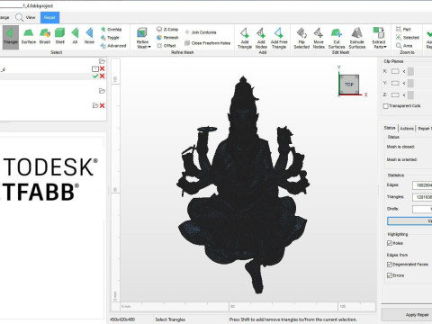The height and width of the screenshot is (324, 432).
Task: Toggle Z clip plane checkbox
Action: point(395,94)
